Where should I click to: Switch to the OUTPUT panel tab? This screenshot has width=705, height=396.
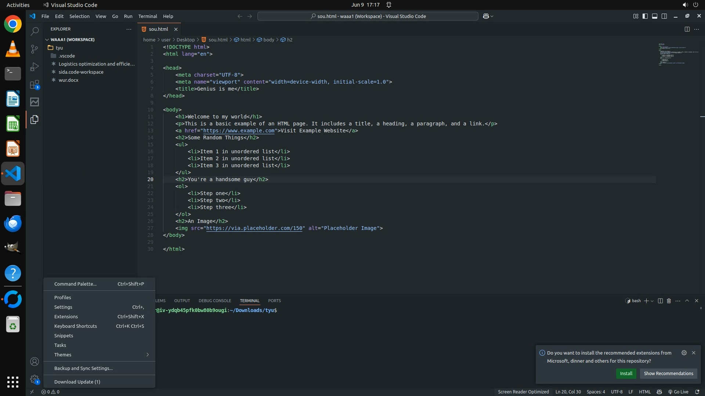click(182, 301)
